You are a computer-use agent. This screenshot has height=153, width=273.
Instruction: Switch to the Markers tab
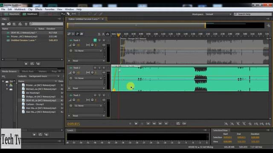point(43,71)
